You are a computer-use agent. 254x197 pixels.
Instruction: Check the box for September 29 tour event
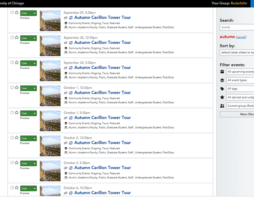12,12
